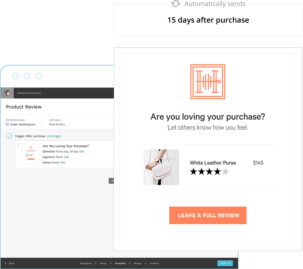Open the three-dot drag handle on email card
Viewport: 303px width, 269px height.
tap(19, 145)
